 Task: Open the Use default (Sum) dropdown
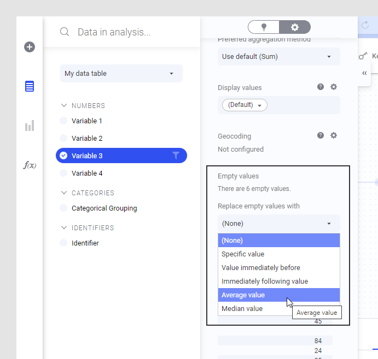click(279, 57)
